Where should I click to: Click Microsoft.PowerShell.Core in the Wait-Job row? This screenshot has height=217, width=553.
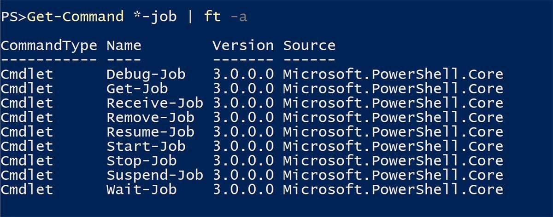393,189
